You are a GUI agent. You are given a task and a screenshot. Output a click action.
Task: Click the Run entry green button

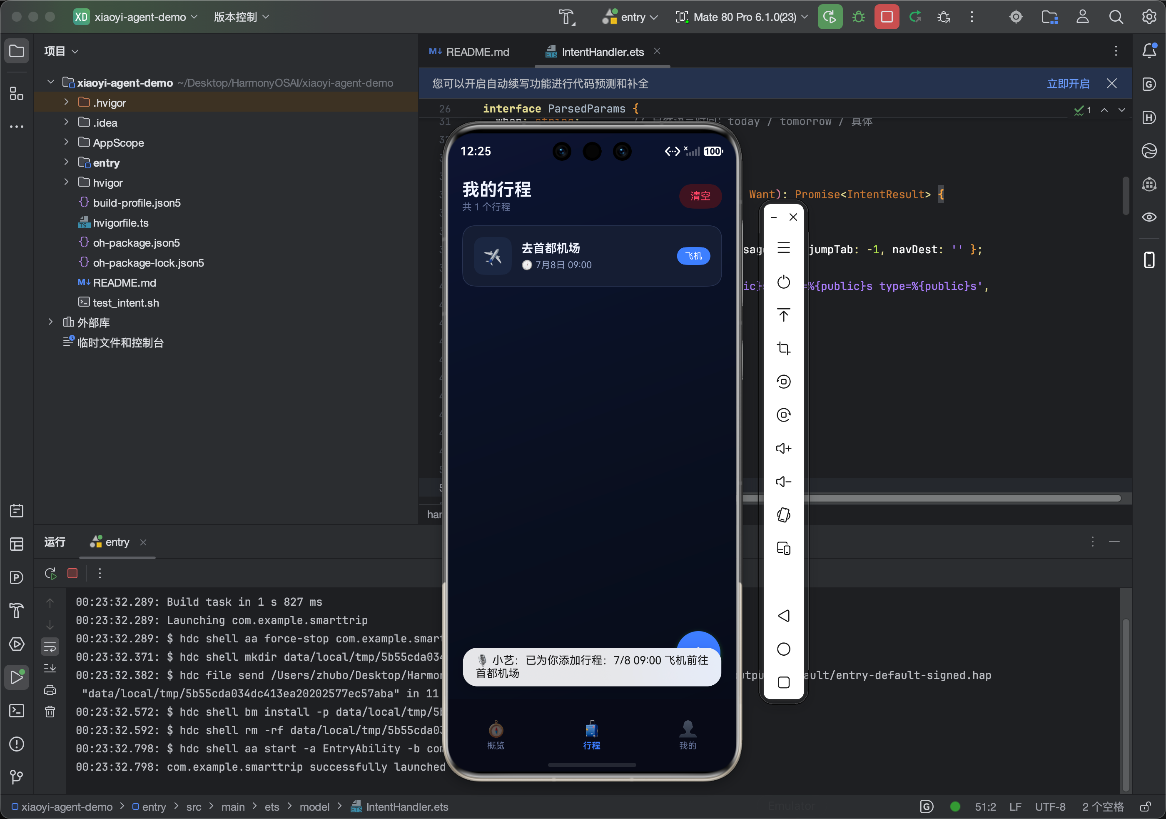[x=830, y=17]
